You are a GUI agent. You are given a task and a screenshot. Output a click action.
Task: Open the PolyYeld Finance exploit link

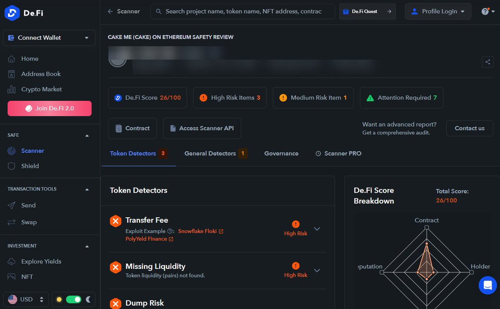pyautogui.click(x=149, y=239)
